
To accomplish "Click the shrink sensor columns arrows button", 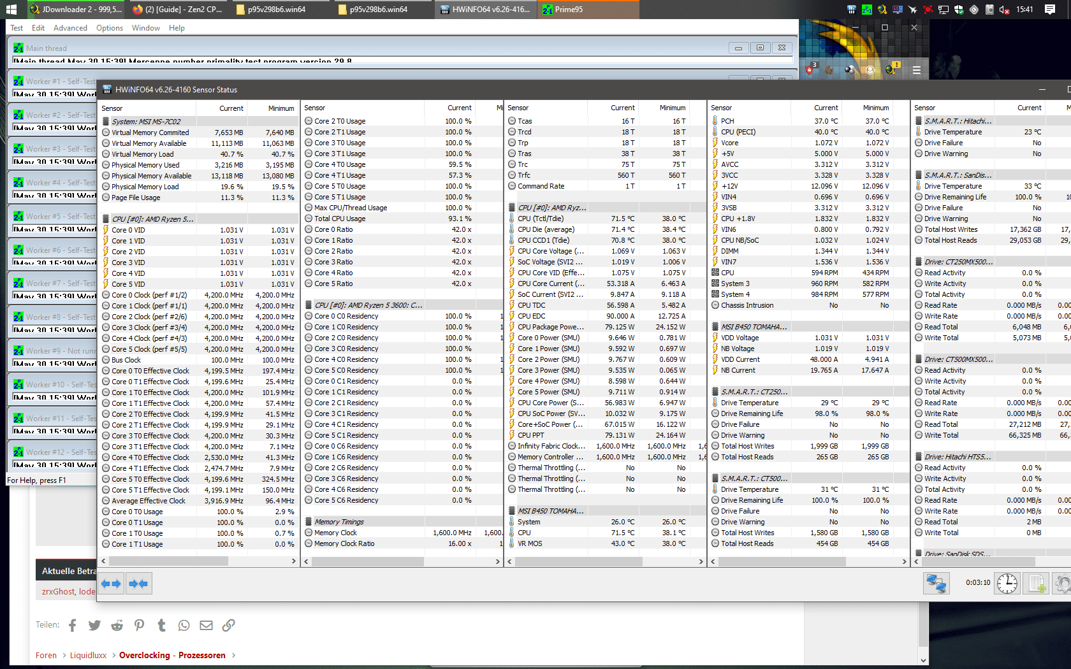I will point(138,584).
